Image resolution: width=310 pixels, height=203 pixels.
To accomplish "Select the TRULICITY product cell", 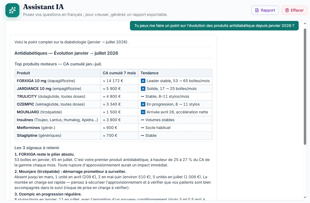I will tap(57, 96).
